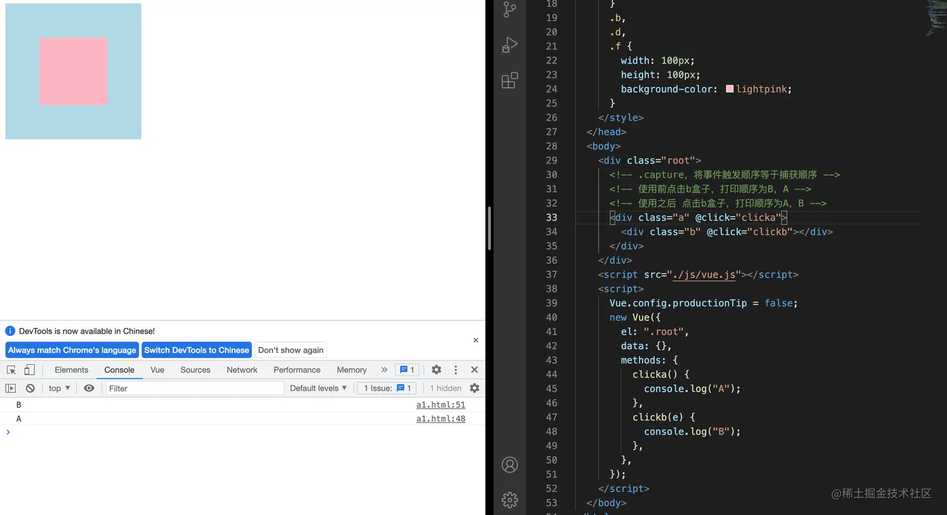This screenshot has width=947, height=515.
Task: Focus the console Filter input field
Action: click(x=195, y=388)
